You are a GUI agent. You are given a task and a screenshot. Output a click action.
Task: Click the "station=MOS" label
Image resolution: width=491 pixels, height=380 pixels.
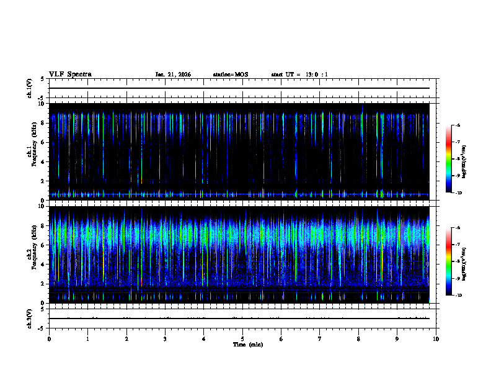click(x=231, y=75)
